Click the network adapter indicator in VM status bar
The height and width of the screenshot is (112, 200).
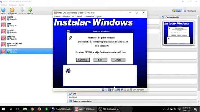(x=112, y=90)
